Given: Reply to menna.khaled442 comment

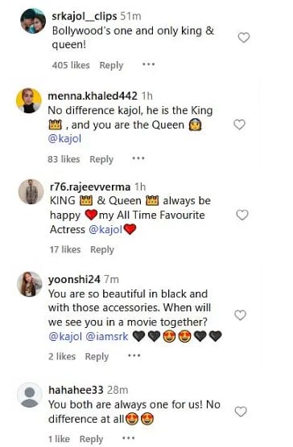Looking at the screenshot, I should click(x=101, y=159).
